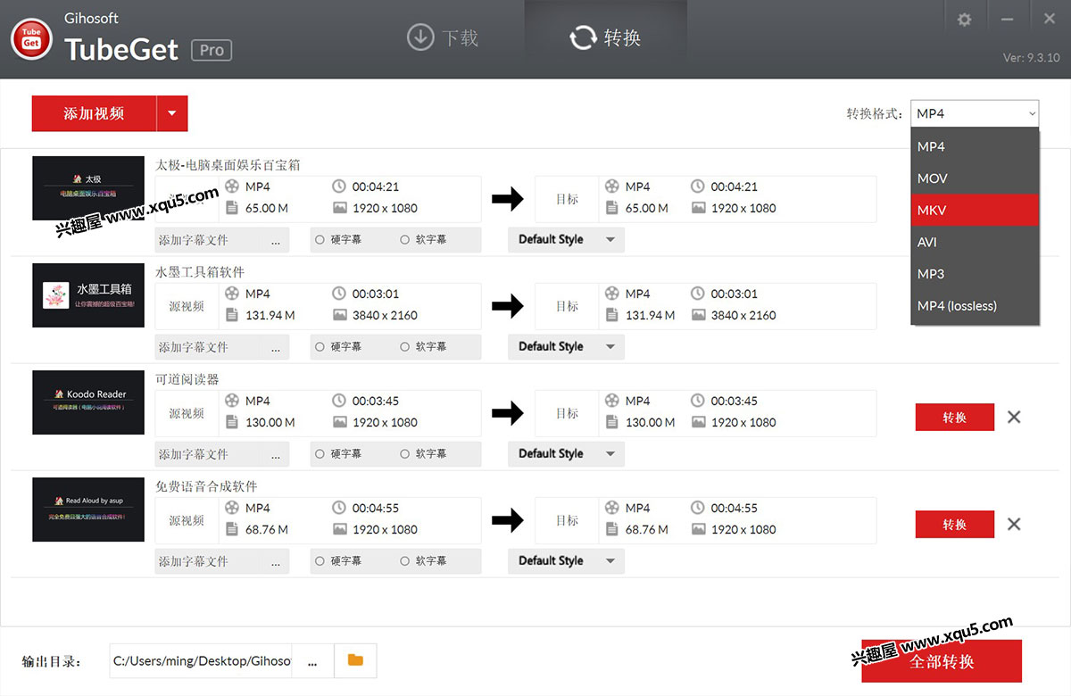Click the output directory ellipsis button
This screenshot has height=696, width=1071.
312,661
